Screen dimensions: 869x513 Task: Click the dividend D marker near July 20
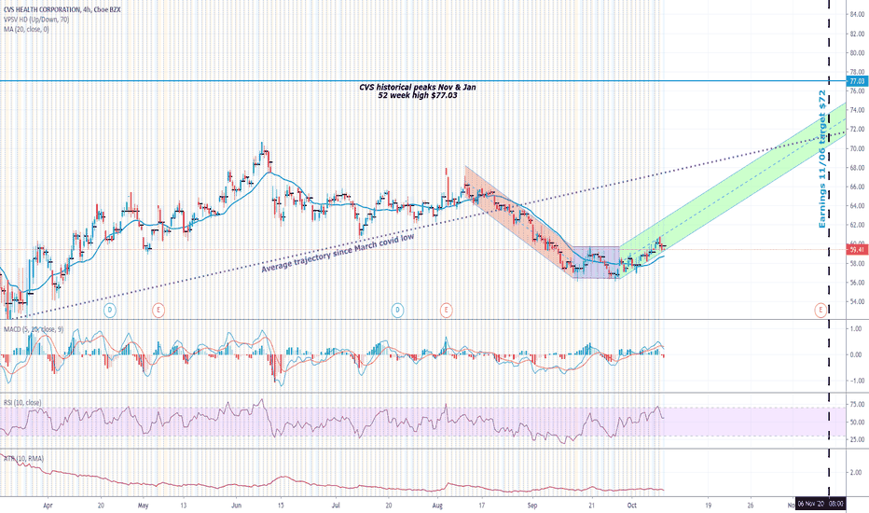(397, 310)
